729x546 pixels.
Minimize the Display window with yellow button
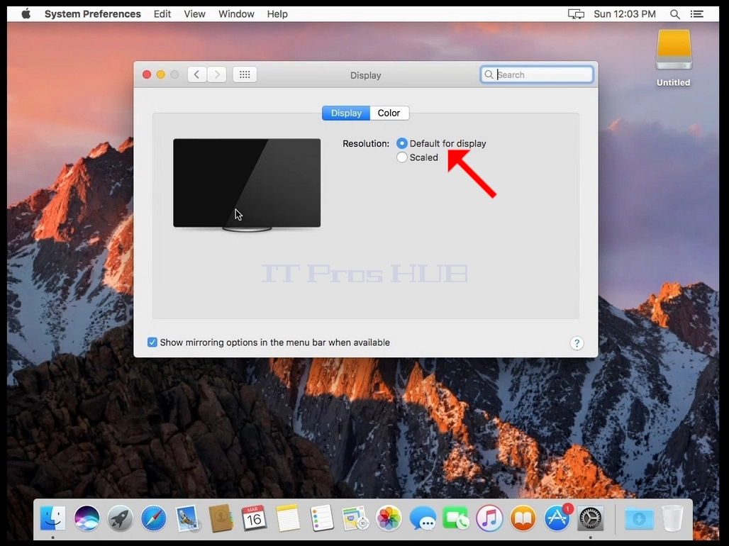pyautogui.click(x=161, y=74)
